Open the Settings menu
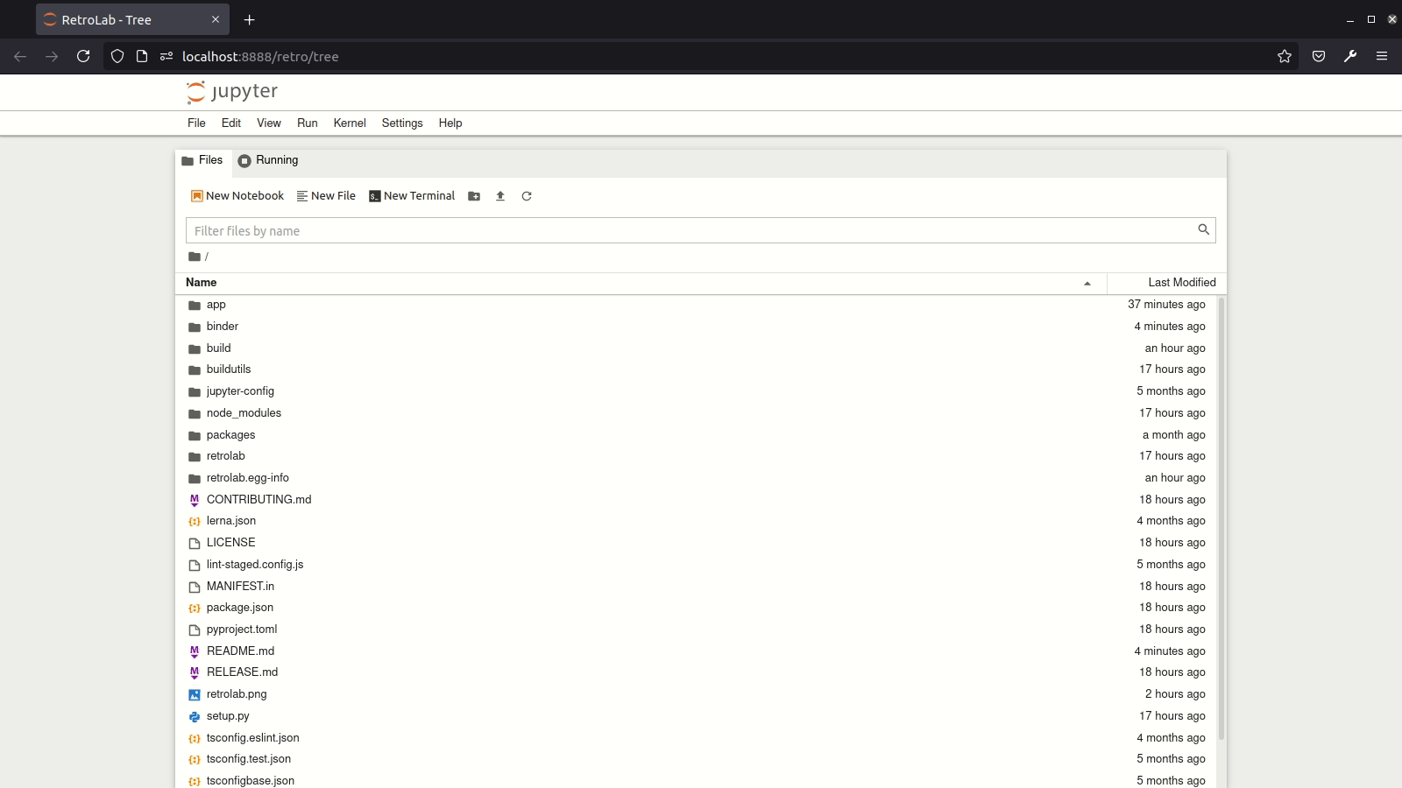The width and height of the screenshot is (1402, 788). click(402, 123)
